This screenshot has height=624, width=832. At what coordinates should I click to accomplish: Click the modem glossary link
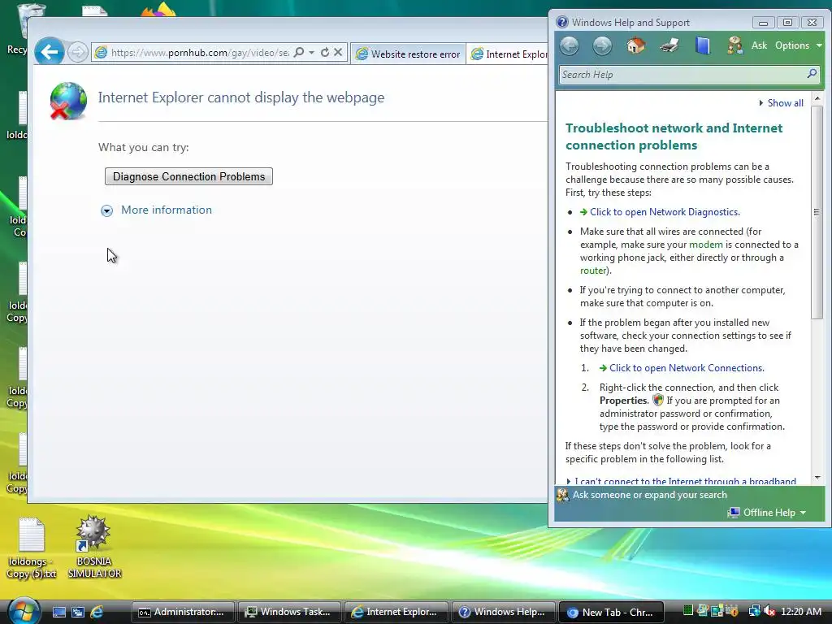pos(706,245)
